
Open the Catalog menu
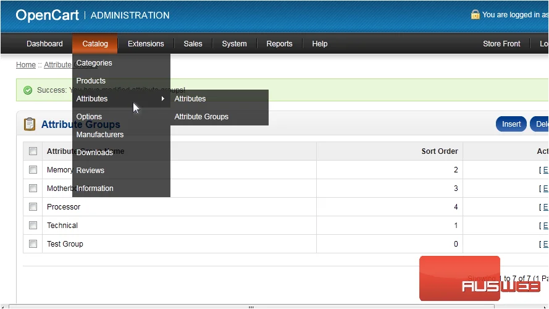click(95, 44)
